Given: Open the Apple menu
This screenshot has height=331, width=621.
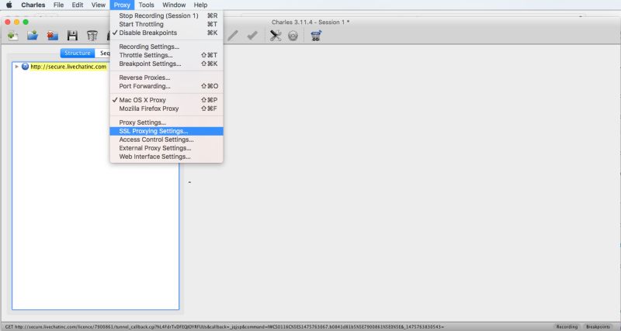Looking at the screenshot, I should point(9,5).
